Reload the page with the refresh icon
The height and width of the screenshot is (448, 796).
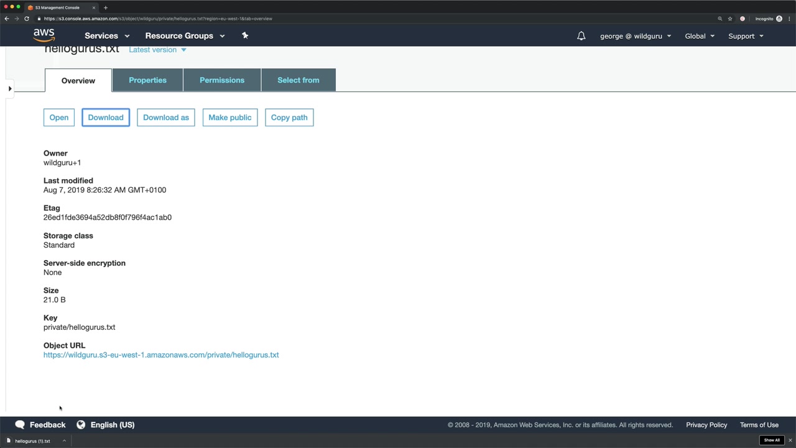pyautogui.click(x=27, y=19)
